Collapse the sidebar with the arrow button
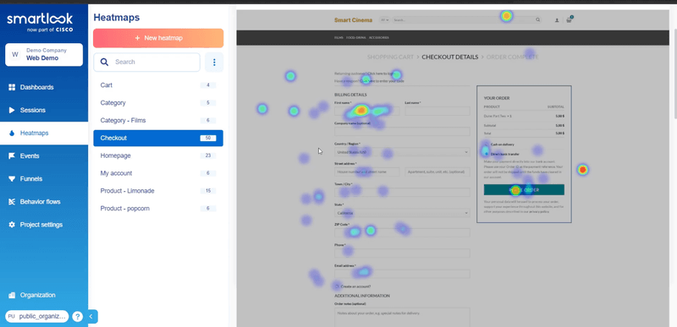 pyautogui.click(x=91, y=317)
